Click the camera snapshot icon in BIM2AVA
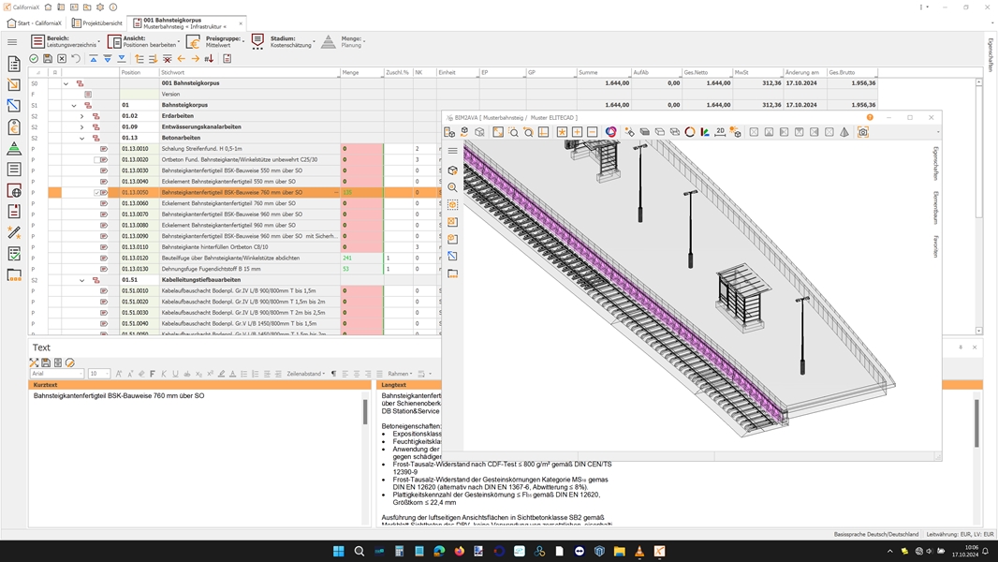This screenshot has width=998, height=562. [863, 132]
